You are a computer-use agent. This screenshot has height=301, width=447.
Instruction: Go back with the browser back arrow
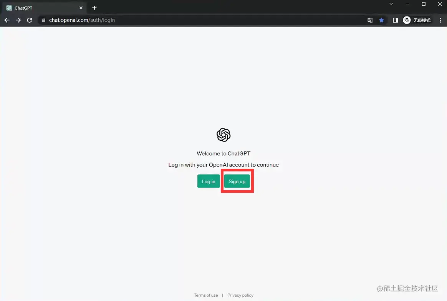coord(7,20)
